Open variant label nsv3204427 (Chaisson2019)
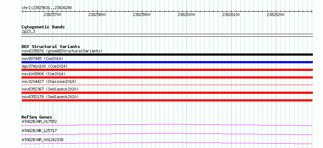Screen dimensions: 323x148 [x=49, y=81]
